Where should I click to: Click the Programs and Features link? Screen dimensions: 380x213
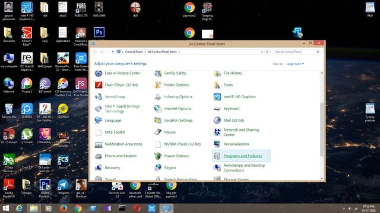[243, 156]
